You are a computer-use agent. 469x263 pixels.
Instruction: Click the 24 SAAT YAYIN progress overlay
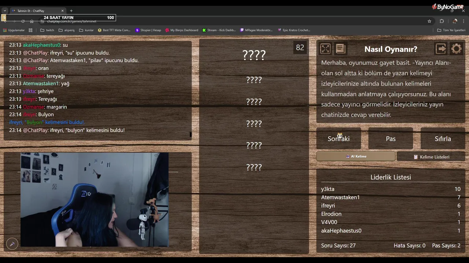click(x=59, y=18)
